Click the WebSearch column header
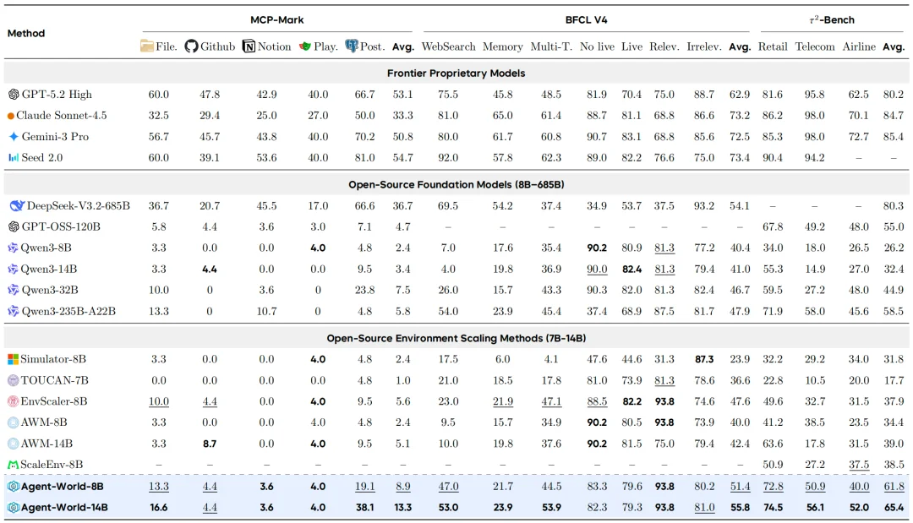The image size is (913, 523). [x=448, y=46]
